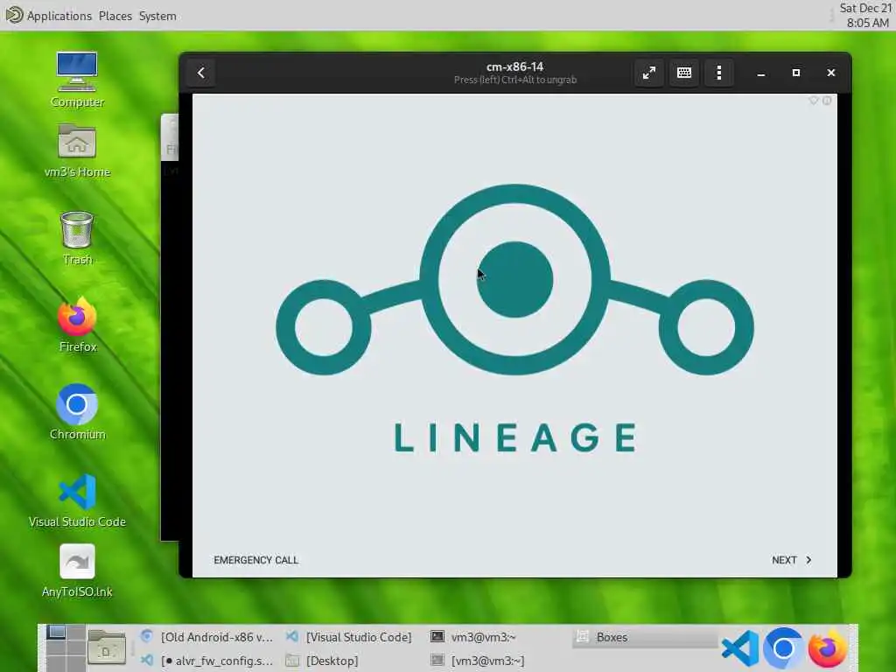Open the Trash desktop icon

pyautogui.click(x=77, y=238)
